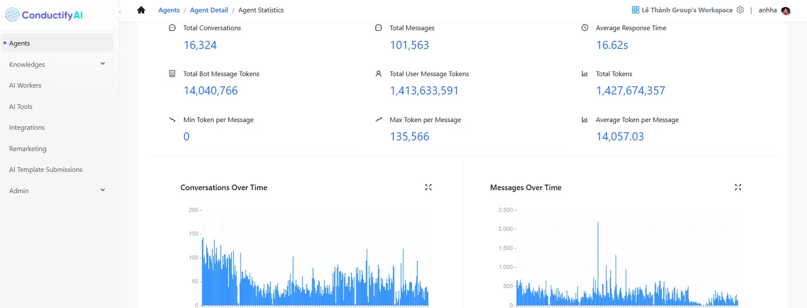Viewport: 807px width, 308px height.
Task: Click the Total Bot Message Tokens icon
Action: [x=172, y=74]
